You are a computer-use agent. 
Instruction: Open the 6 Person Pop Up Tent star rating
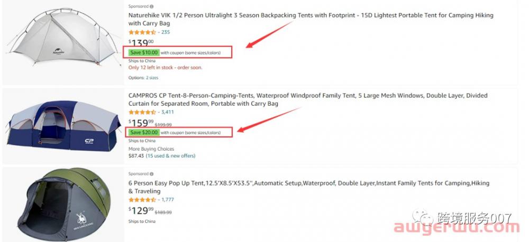[142, 200]
